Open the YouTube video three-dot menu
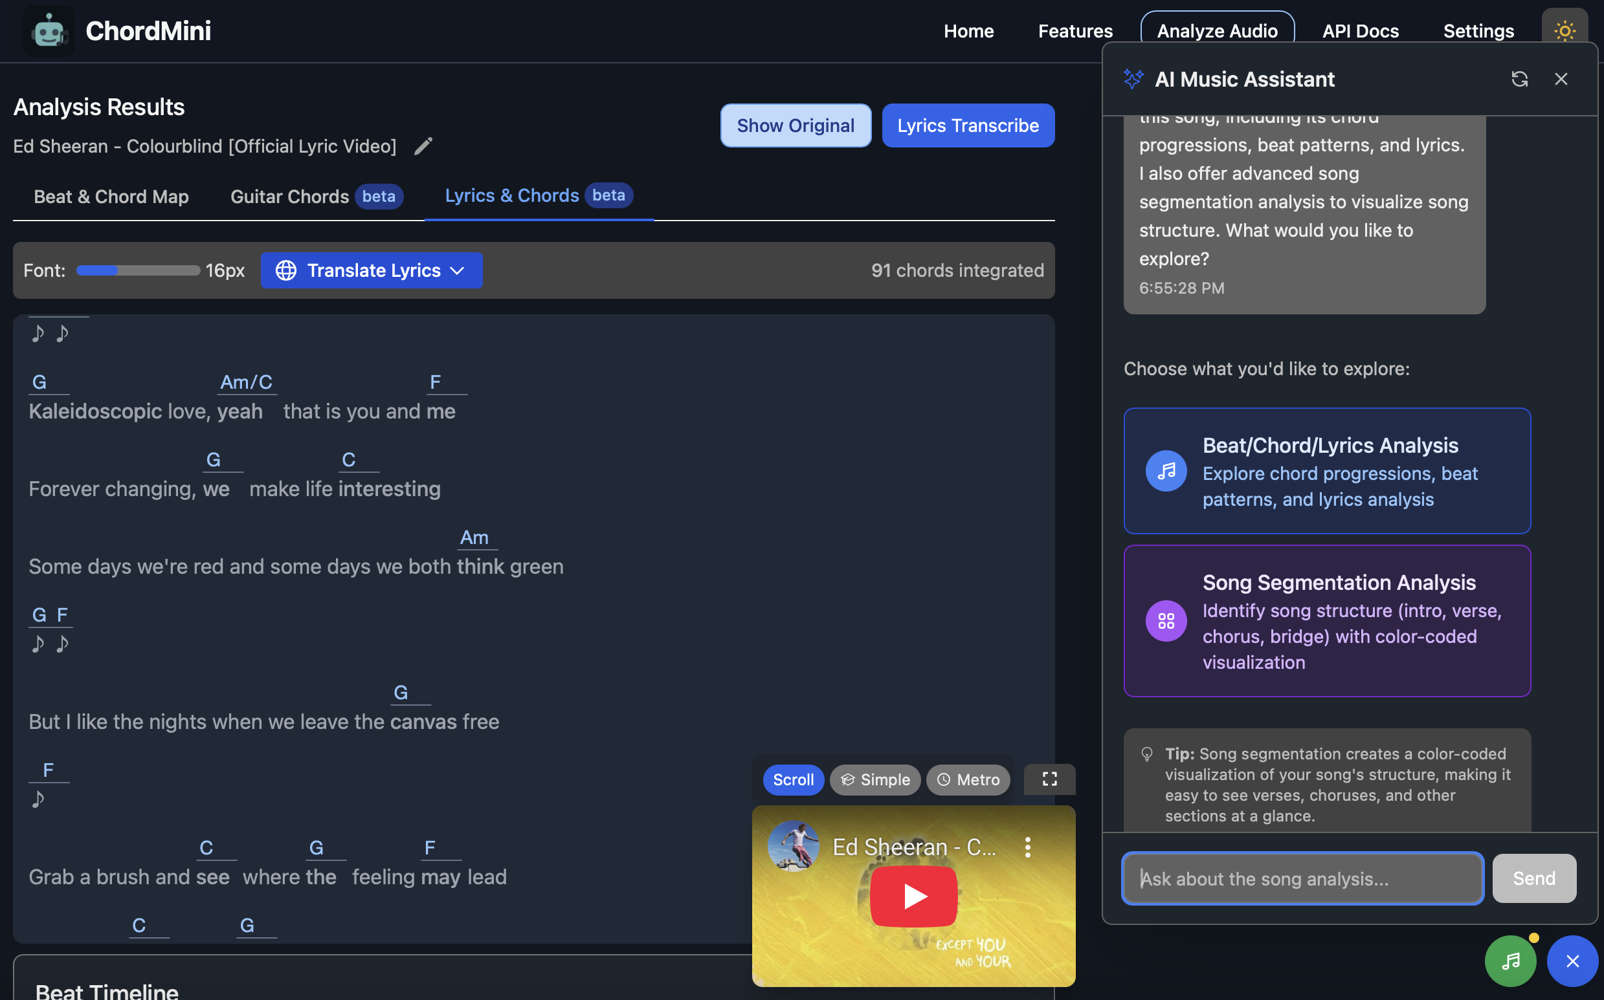The image size is (1604, 1000). (1028, 847)
